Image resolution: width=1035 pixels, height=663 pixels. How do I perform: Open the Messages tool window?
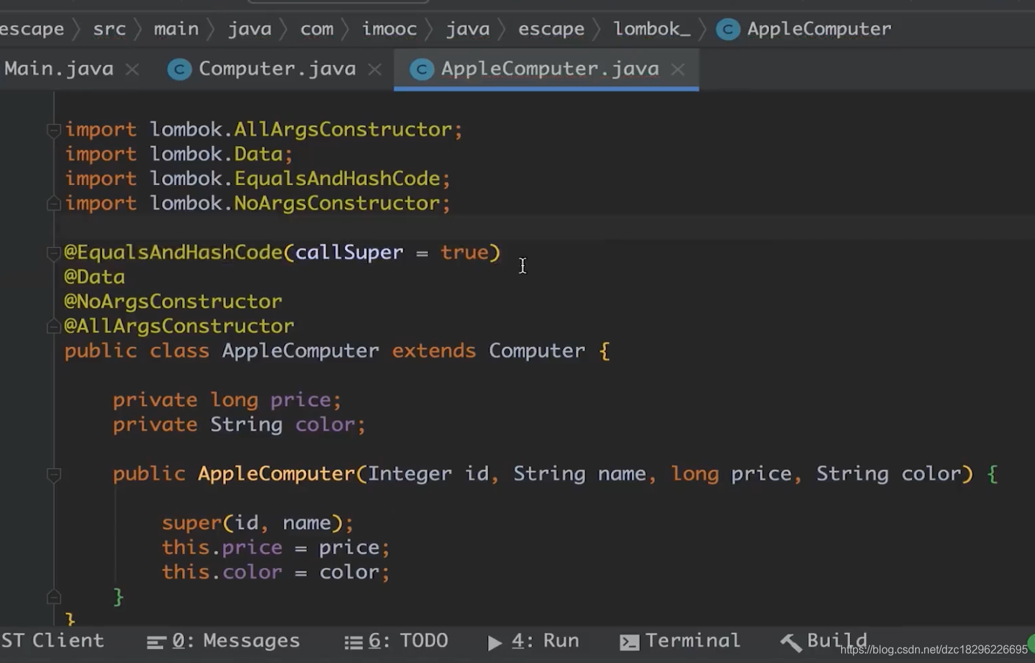[224, 641]
